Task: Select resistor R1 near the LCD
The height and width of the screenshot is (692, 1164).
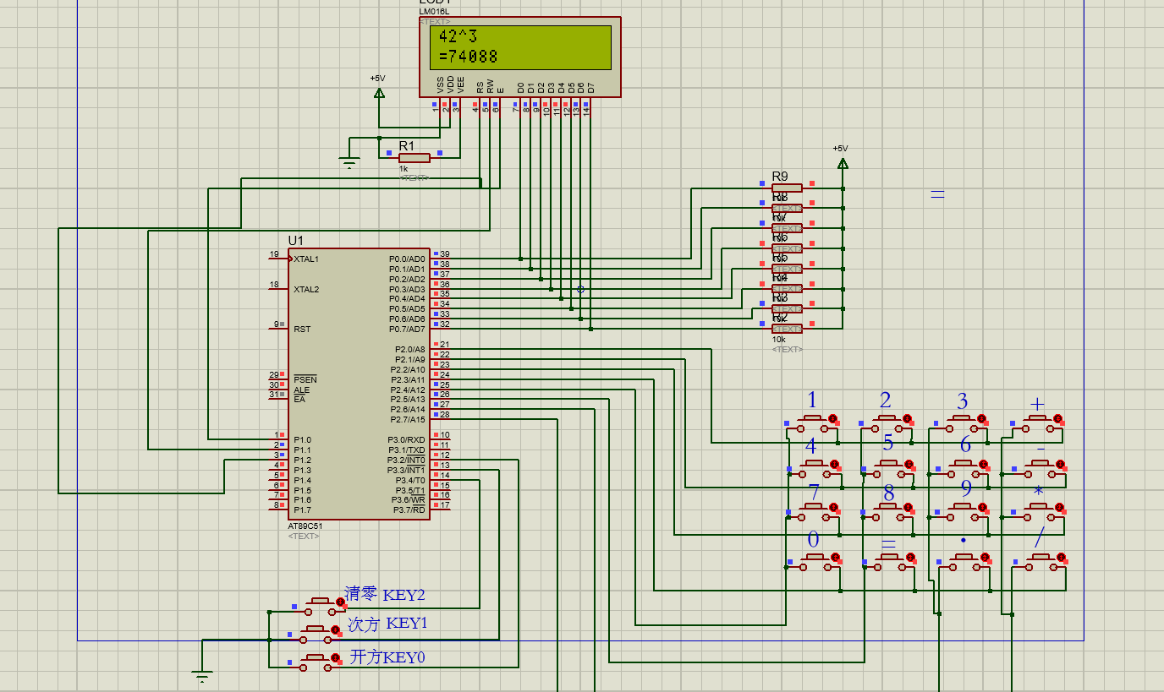Action: point(415,157)
